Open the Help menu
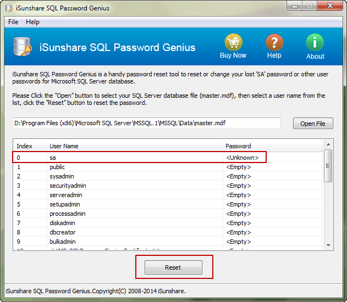 pos(32,22)
